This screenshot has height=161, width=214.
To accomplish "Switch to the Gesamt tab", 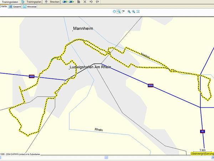I will coord(15,6).
